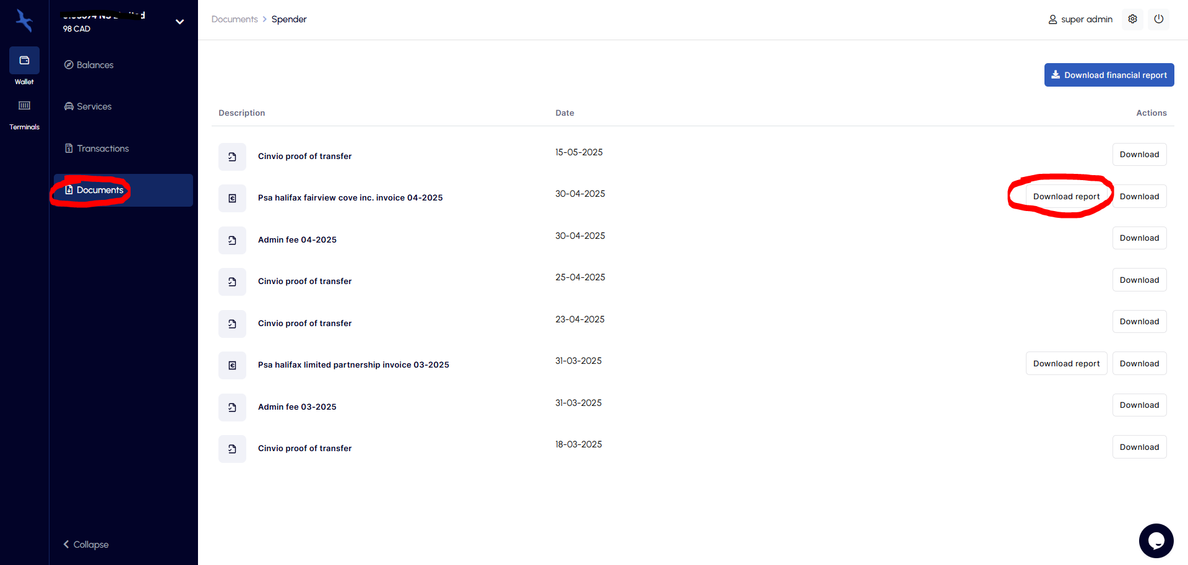1188x565 pixels.
Task: Download Psa halifax fairview cove invoice 04-2025
Action: (1139, 196)
